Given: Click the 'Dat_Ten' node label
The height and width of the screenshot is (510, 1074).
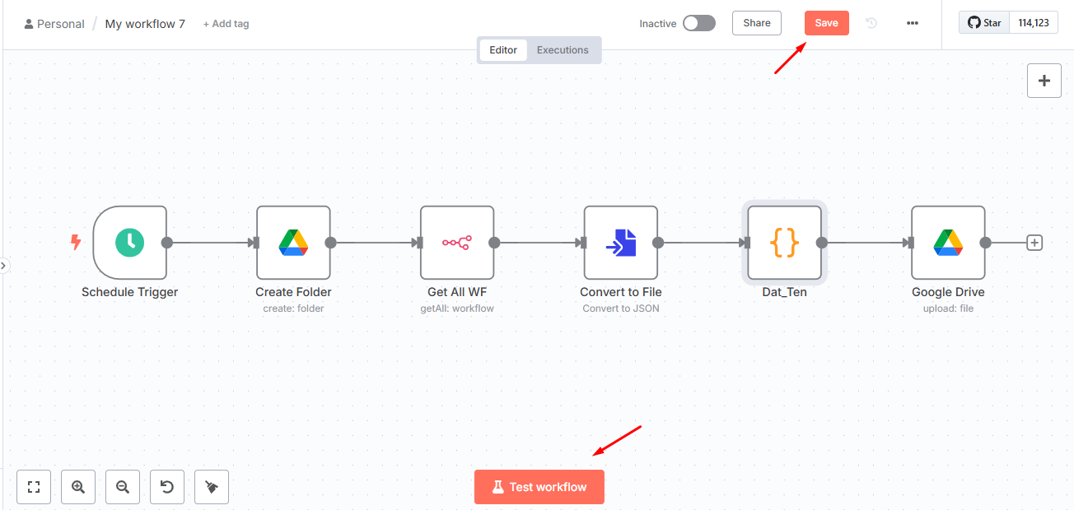Looking at the screenshot, I should 785,292.
